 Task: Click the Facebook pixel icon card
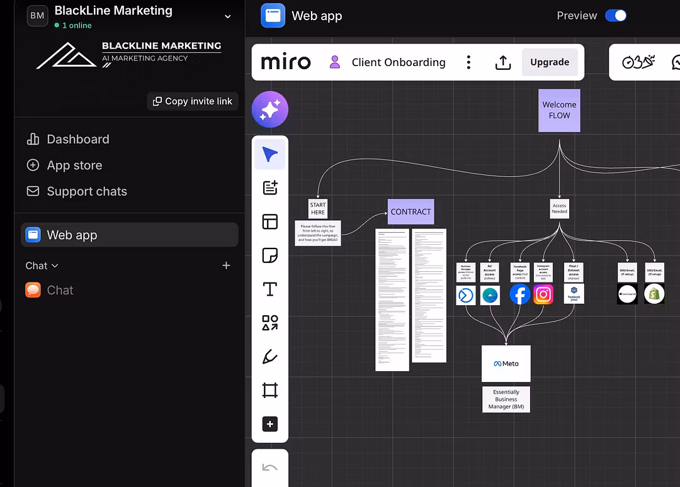click(x=574, y=294)
